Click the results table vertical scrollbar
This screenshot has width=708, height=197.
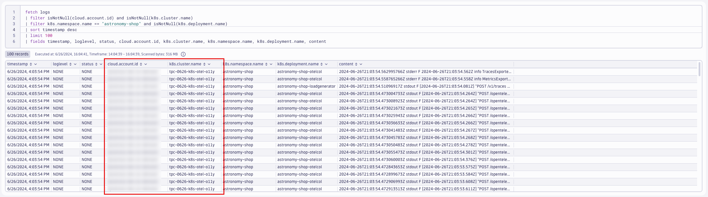tap(699, 69)
